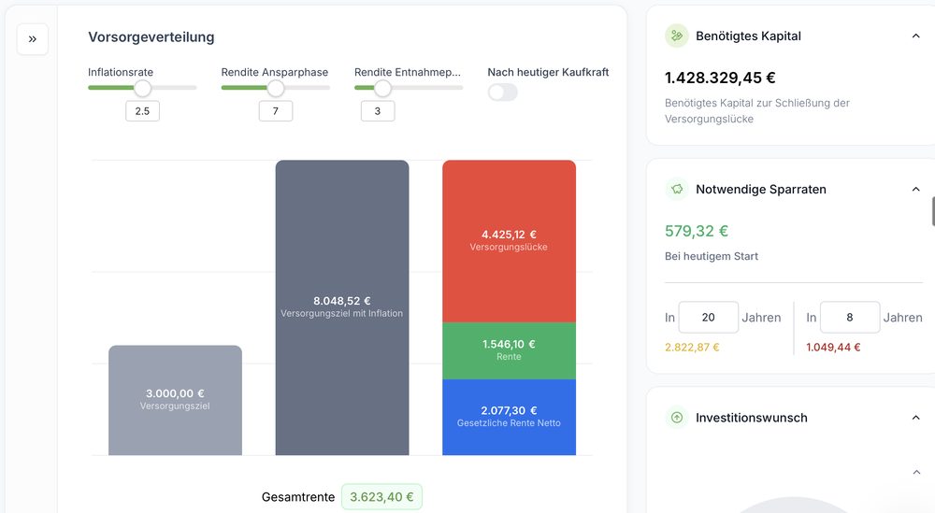Collapse the Notwendige Sparraten card

(916, 189)
